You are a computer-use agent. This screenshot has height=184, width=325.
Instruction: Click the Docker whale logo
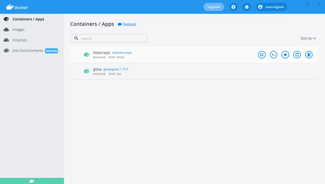pos(17,7)
